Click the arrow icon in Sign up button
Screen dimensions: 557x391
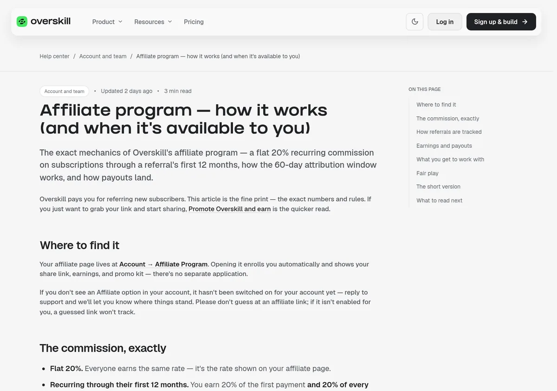(525, 22)
